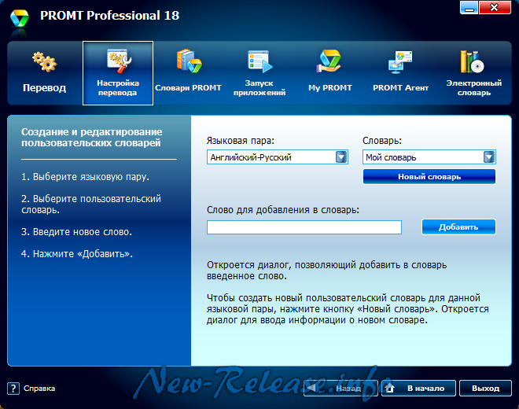
Task: Click the back arrow icon on Назад
Action: pos(311,388)
